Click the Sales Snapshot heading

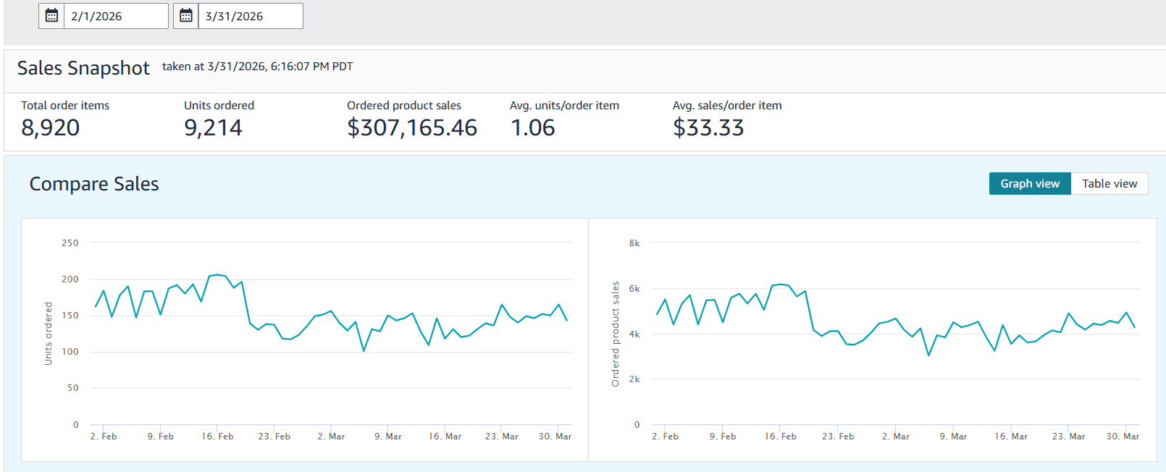(x=83, y=68)
